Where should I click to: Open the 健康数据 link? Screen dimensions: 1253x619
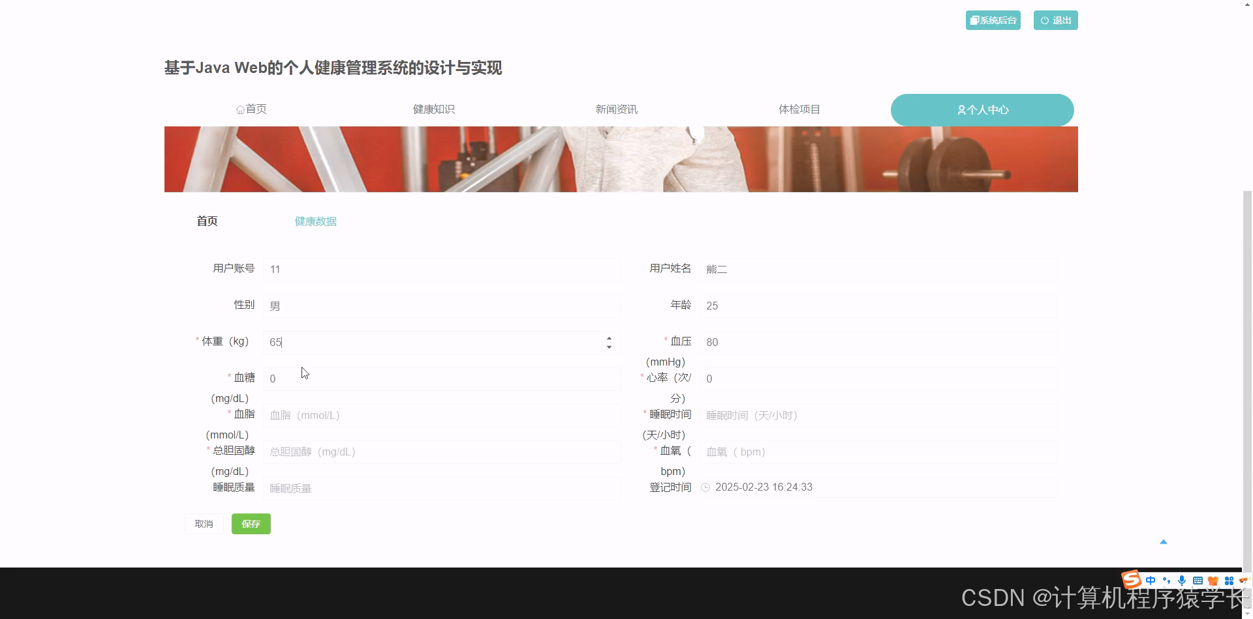[315, 221]
